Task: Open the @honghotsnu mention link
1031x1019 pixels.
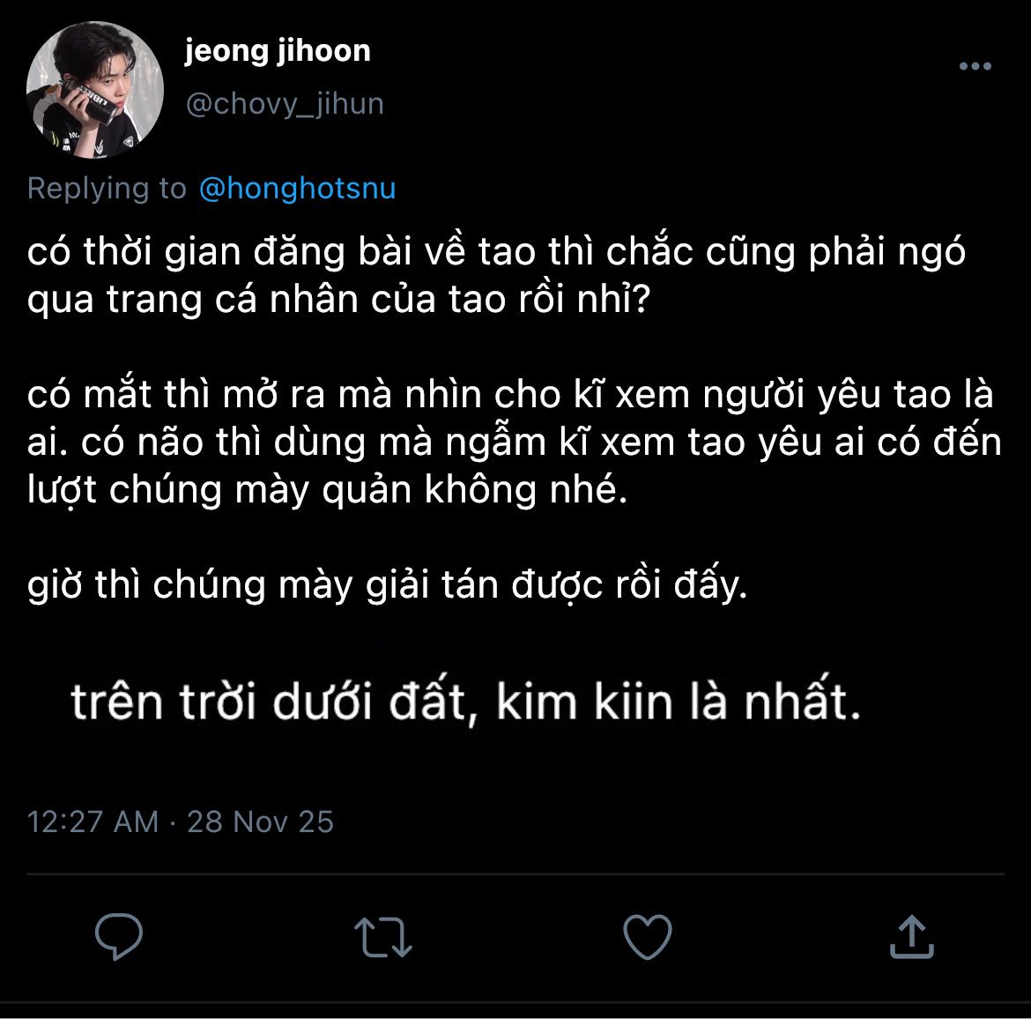Action: [x=297, y=189]
